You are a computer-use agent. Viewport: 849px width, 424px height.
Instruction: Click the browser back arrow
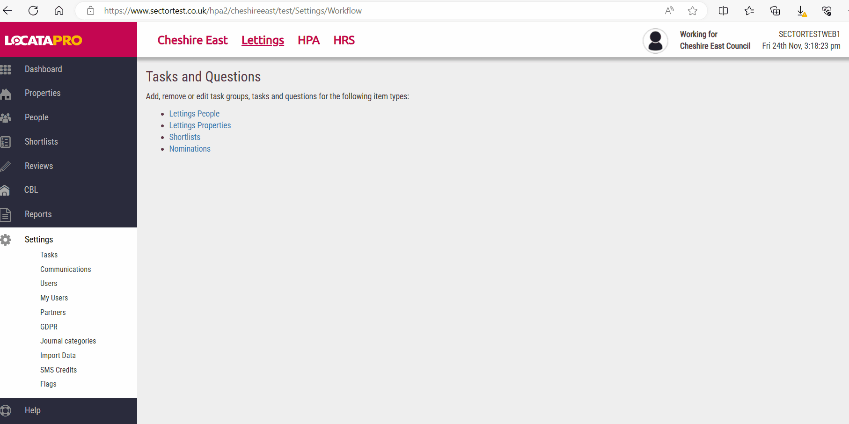[7, 10]
